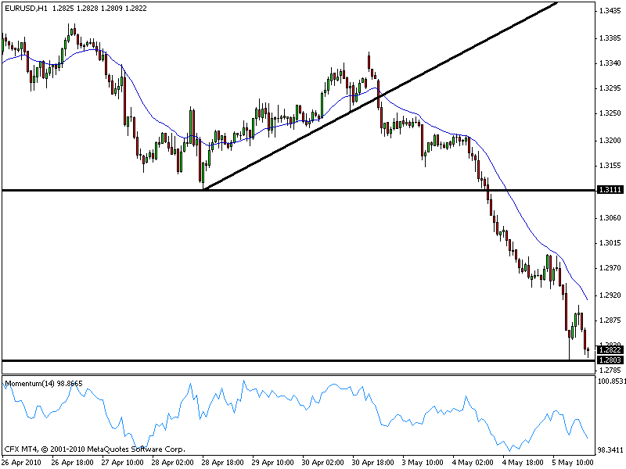Click the current price 1.2822 tag
Image resolution: width=626 pixels, height=469 pixels.
pyautogui.click(x=609, y=351)
